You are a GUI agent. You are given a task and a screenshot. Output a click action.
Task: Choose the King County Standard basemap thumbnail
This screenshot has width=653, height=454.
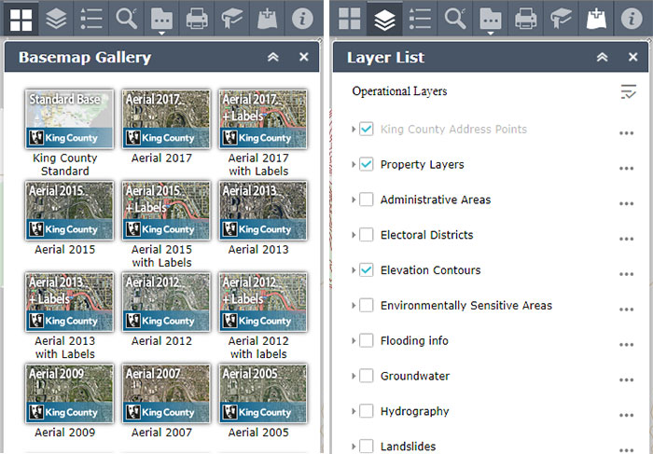click(x=65, y=119)
